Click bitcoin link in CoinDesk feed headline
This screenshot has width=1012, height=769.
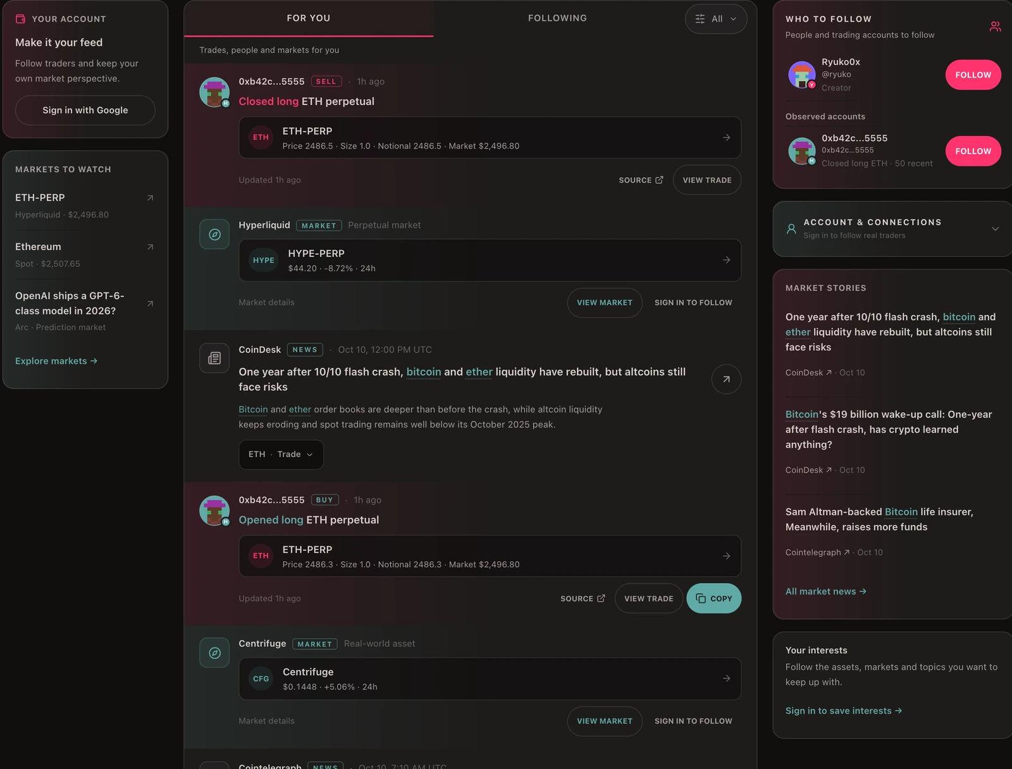coord(423,372)
